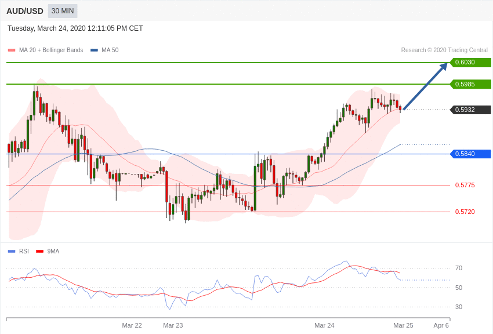Click the AUD/USD pair title
493x334 pixels.
coord(25,12)
